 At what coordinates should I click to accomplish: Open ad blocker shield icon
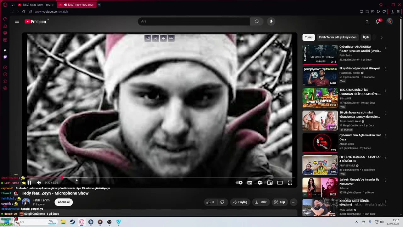tap(373, 12)
